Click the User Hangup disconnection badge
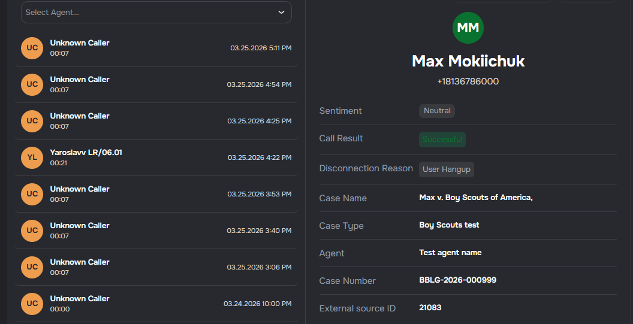This screenshot has width=633, height=324. click(x=447, y=169)
